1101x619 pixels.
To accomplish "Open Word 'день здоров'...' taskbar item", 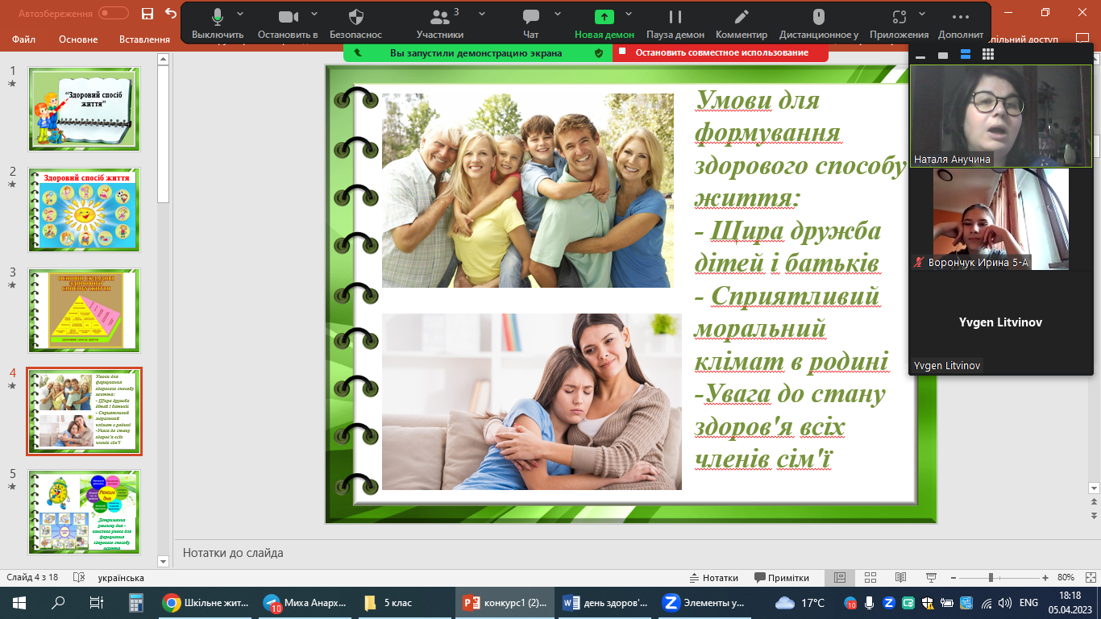I will point(605,602).
